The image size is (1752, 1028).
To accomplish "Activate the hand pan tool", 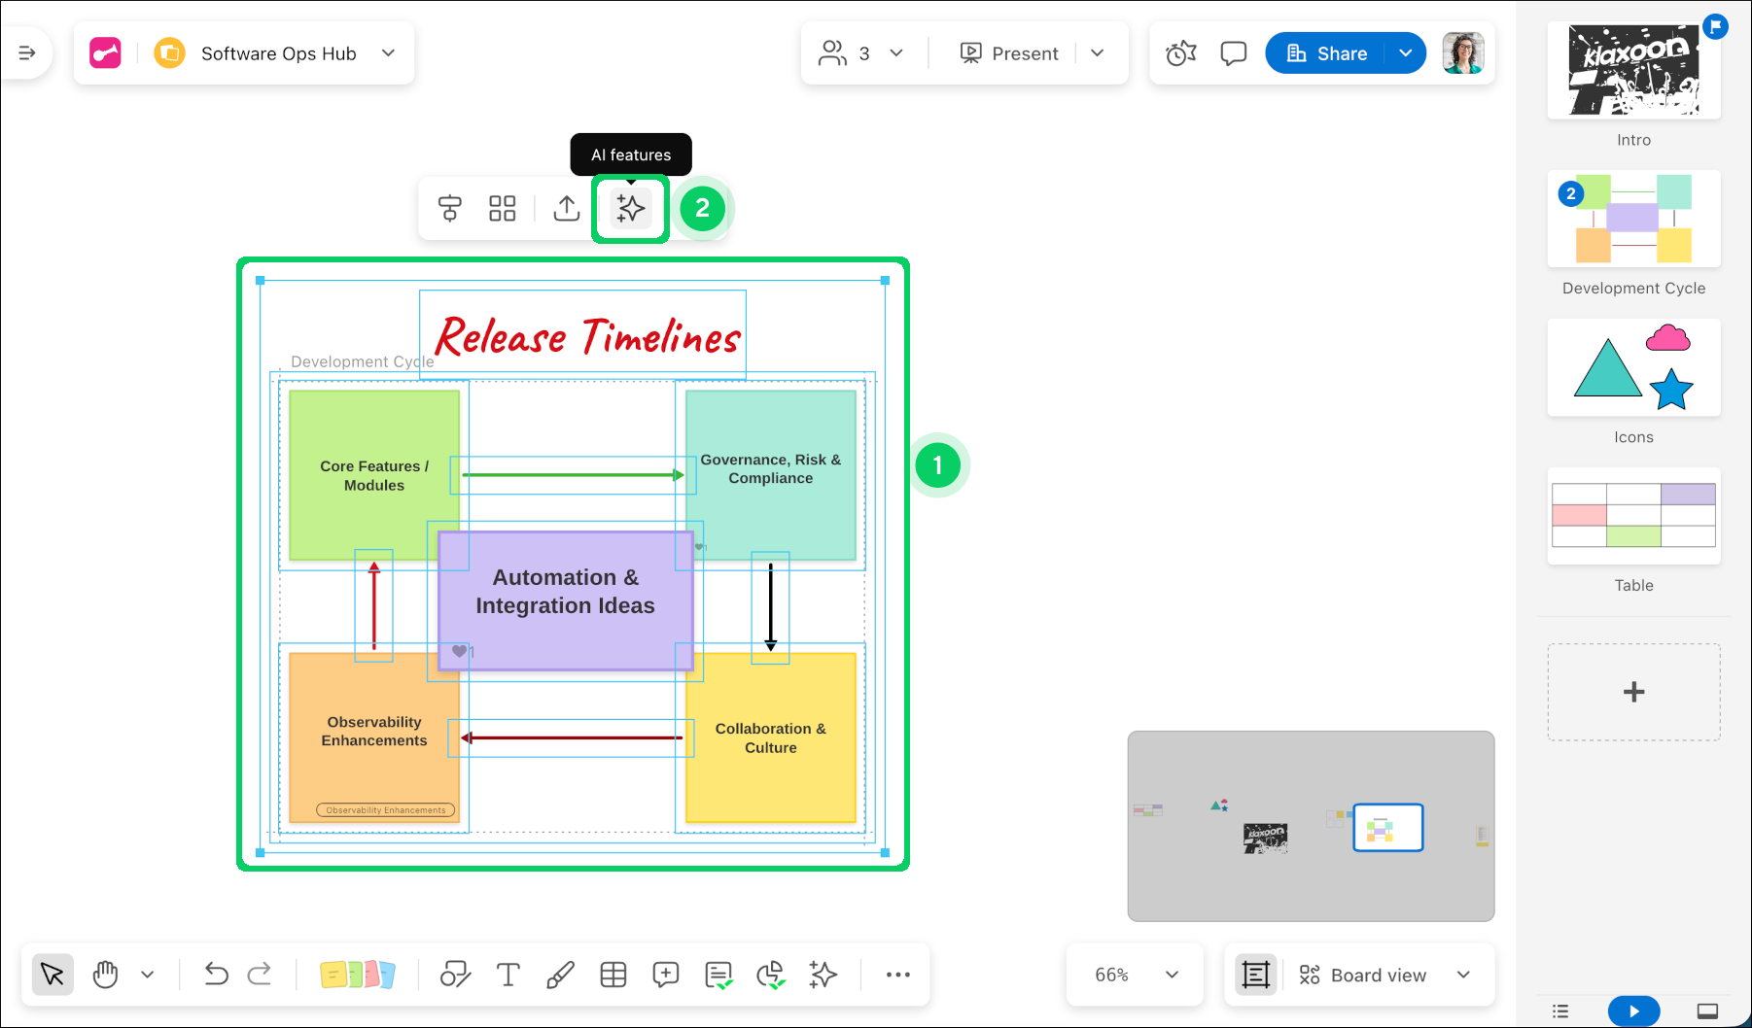I will 105,975.
